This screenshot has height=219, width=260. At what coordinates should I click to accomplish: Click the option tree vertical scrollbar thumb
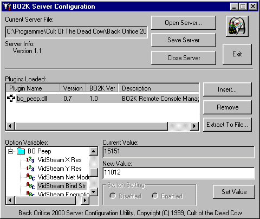(94, 172)
